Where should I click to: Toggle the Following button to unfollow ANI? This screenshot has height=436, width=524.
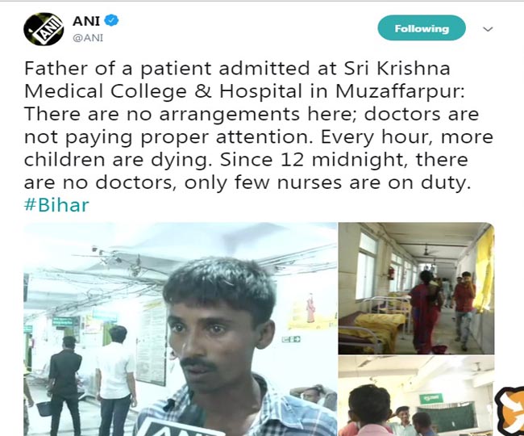click(422, 28)
